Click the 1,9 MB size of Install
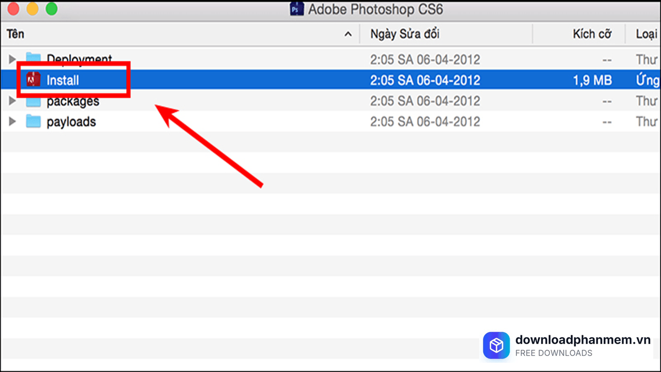Image resolution: width=661 pixels, height=372 pixels. (x=591, y=81)
